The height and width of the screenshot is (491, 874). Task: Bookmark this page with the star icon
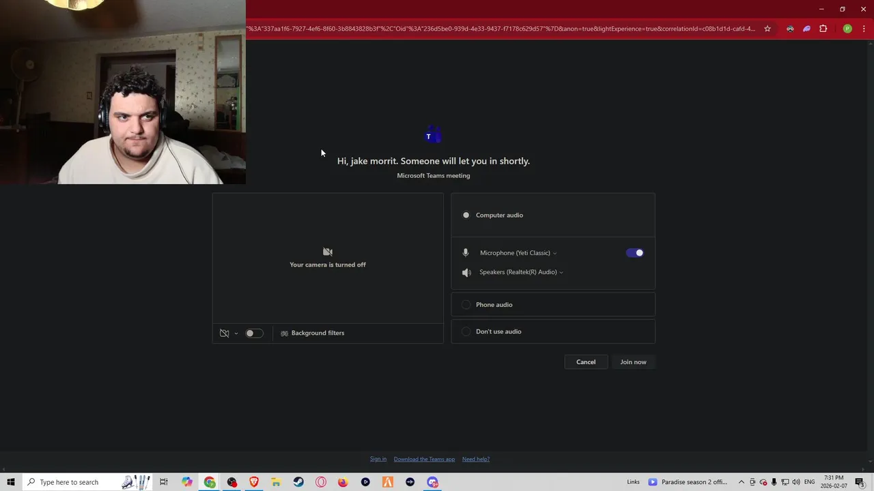coord(767,29)
